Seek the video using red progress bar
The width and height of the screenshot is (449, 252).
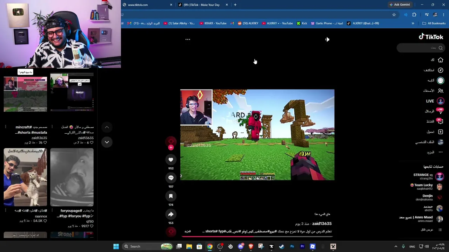(x=257, y=236)
